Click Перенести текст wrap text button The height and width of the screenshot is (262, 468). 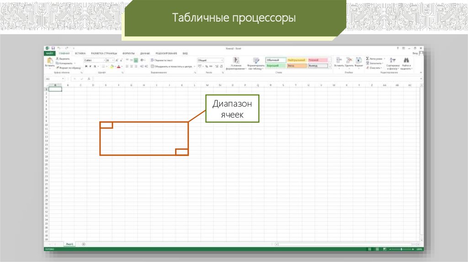tap(162, 60)
